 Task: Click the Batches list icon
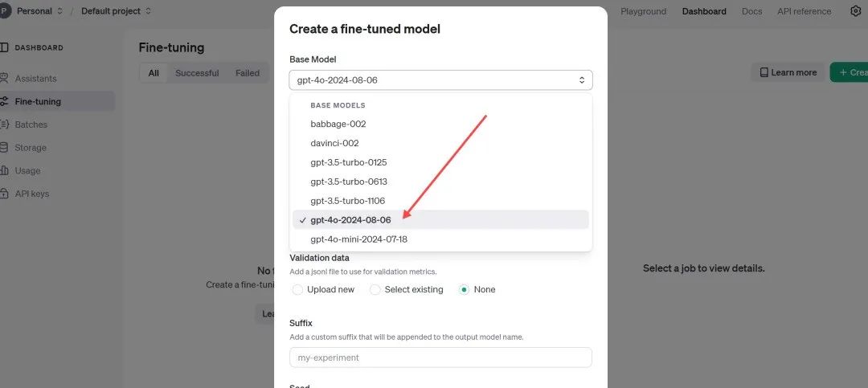click(x=5, y=125)
